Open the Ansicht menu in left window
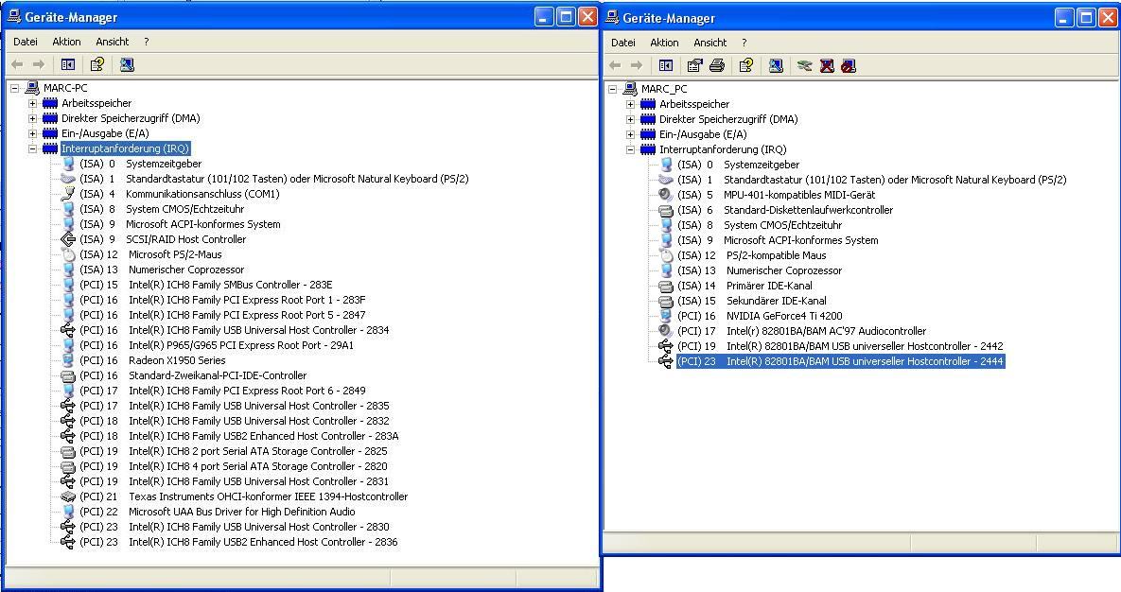The width and height of the screenshot is (1121, 592). [x=113, y=42]
